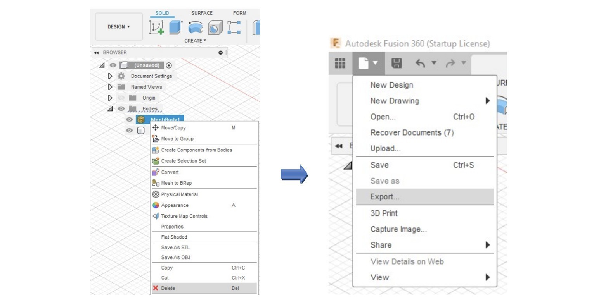Image resolution: width=613 pixels, height=306 pixels.
Task: Collapse the Browser panel with double arrows
Action: (x=96, y=53)
